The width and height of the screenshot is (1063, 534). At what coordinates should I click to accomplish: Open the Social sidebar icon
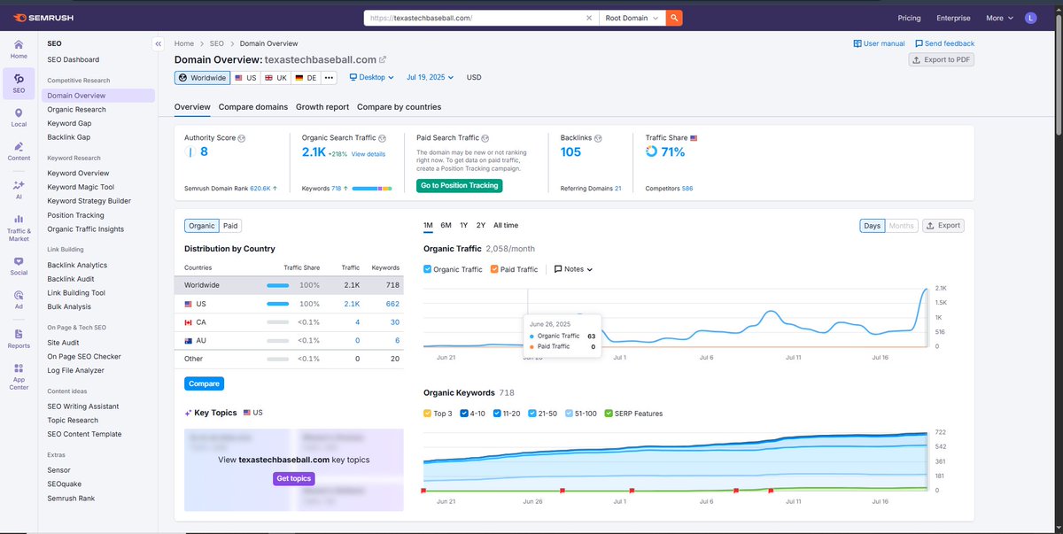19,266
